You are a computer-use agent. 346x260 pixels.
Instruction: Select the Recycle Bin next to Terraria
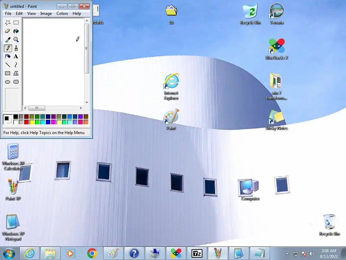pyautogui.click(x=250, y=14)
